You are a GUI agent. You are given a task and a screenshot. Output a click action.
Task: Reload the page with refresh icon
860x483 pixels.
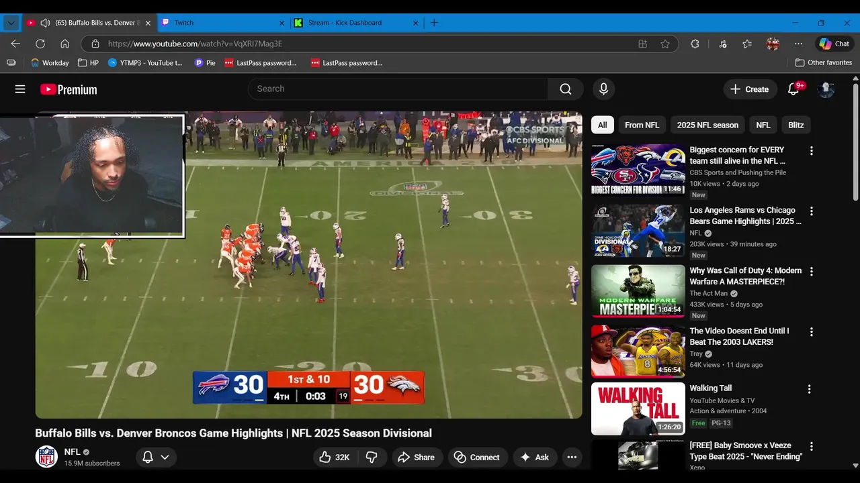point(40,44)
